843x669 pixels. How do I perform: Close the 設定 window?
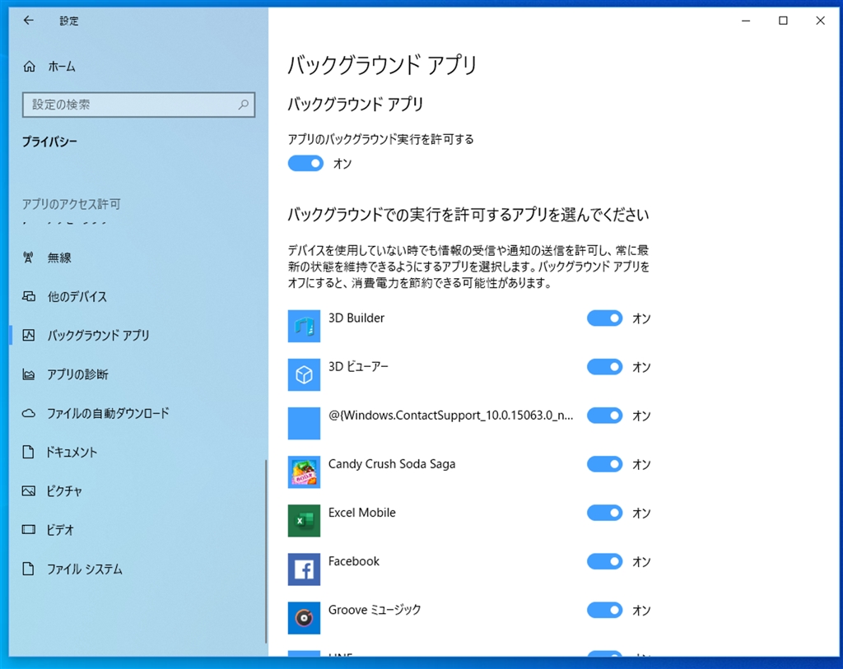(820, 21)
